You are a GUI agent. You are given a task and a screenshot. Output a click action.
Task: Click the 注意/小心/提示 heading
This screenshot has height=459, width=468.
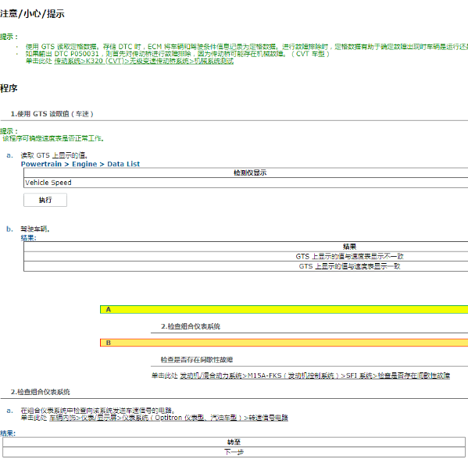32,14
